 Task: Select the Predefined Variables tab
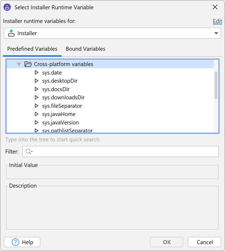pyautogui.click(x=32, y=49)
